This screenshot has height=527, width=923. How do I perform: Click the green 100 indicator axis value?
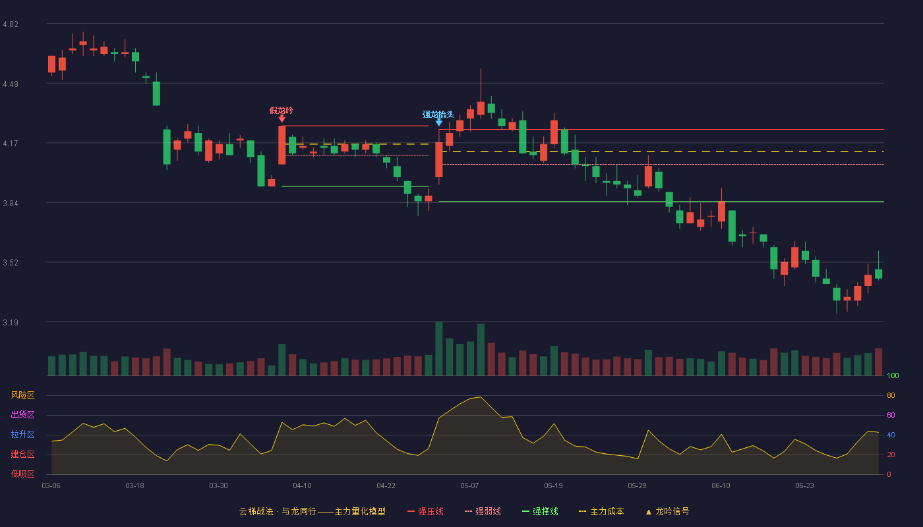tap(893, 376)
